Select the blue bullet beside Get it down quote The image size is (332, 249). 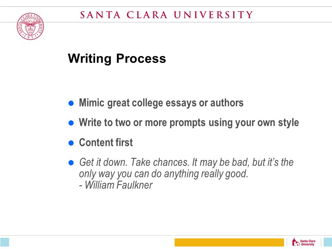[71, 163]
